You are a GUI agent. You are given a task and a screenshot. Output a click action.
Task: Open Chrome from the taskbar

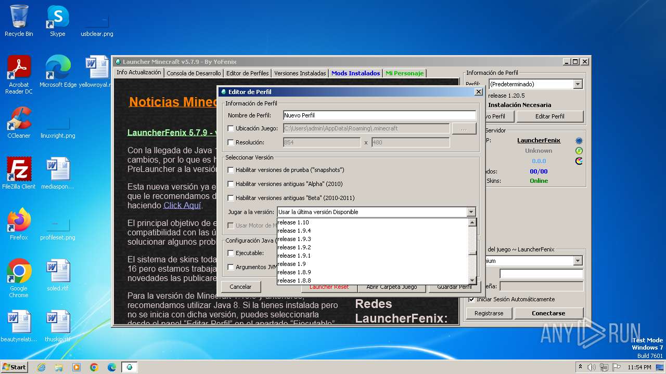[x=94, y=367]
